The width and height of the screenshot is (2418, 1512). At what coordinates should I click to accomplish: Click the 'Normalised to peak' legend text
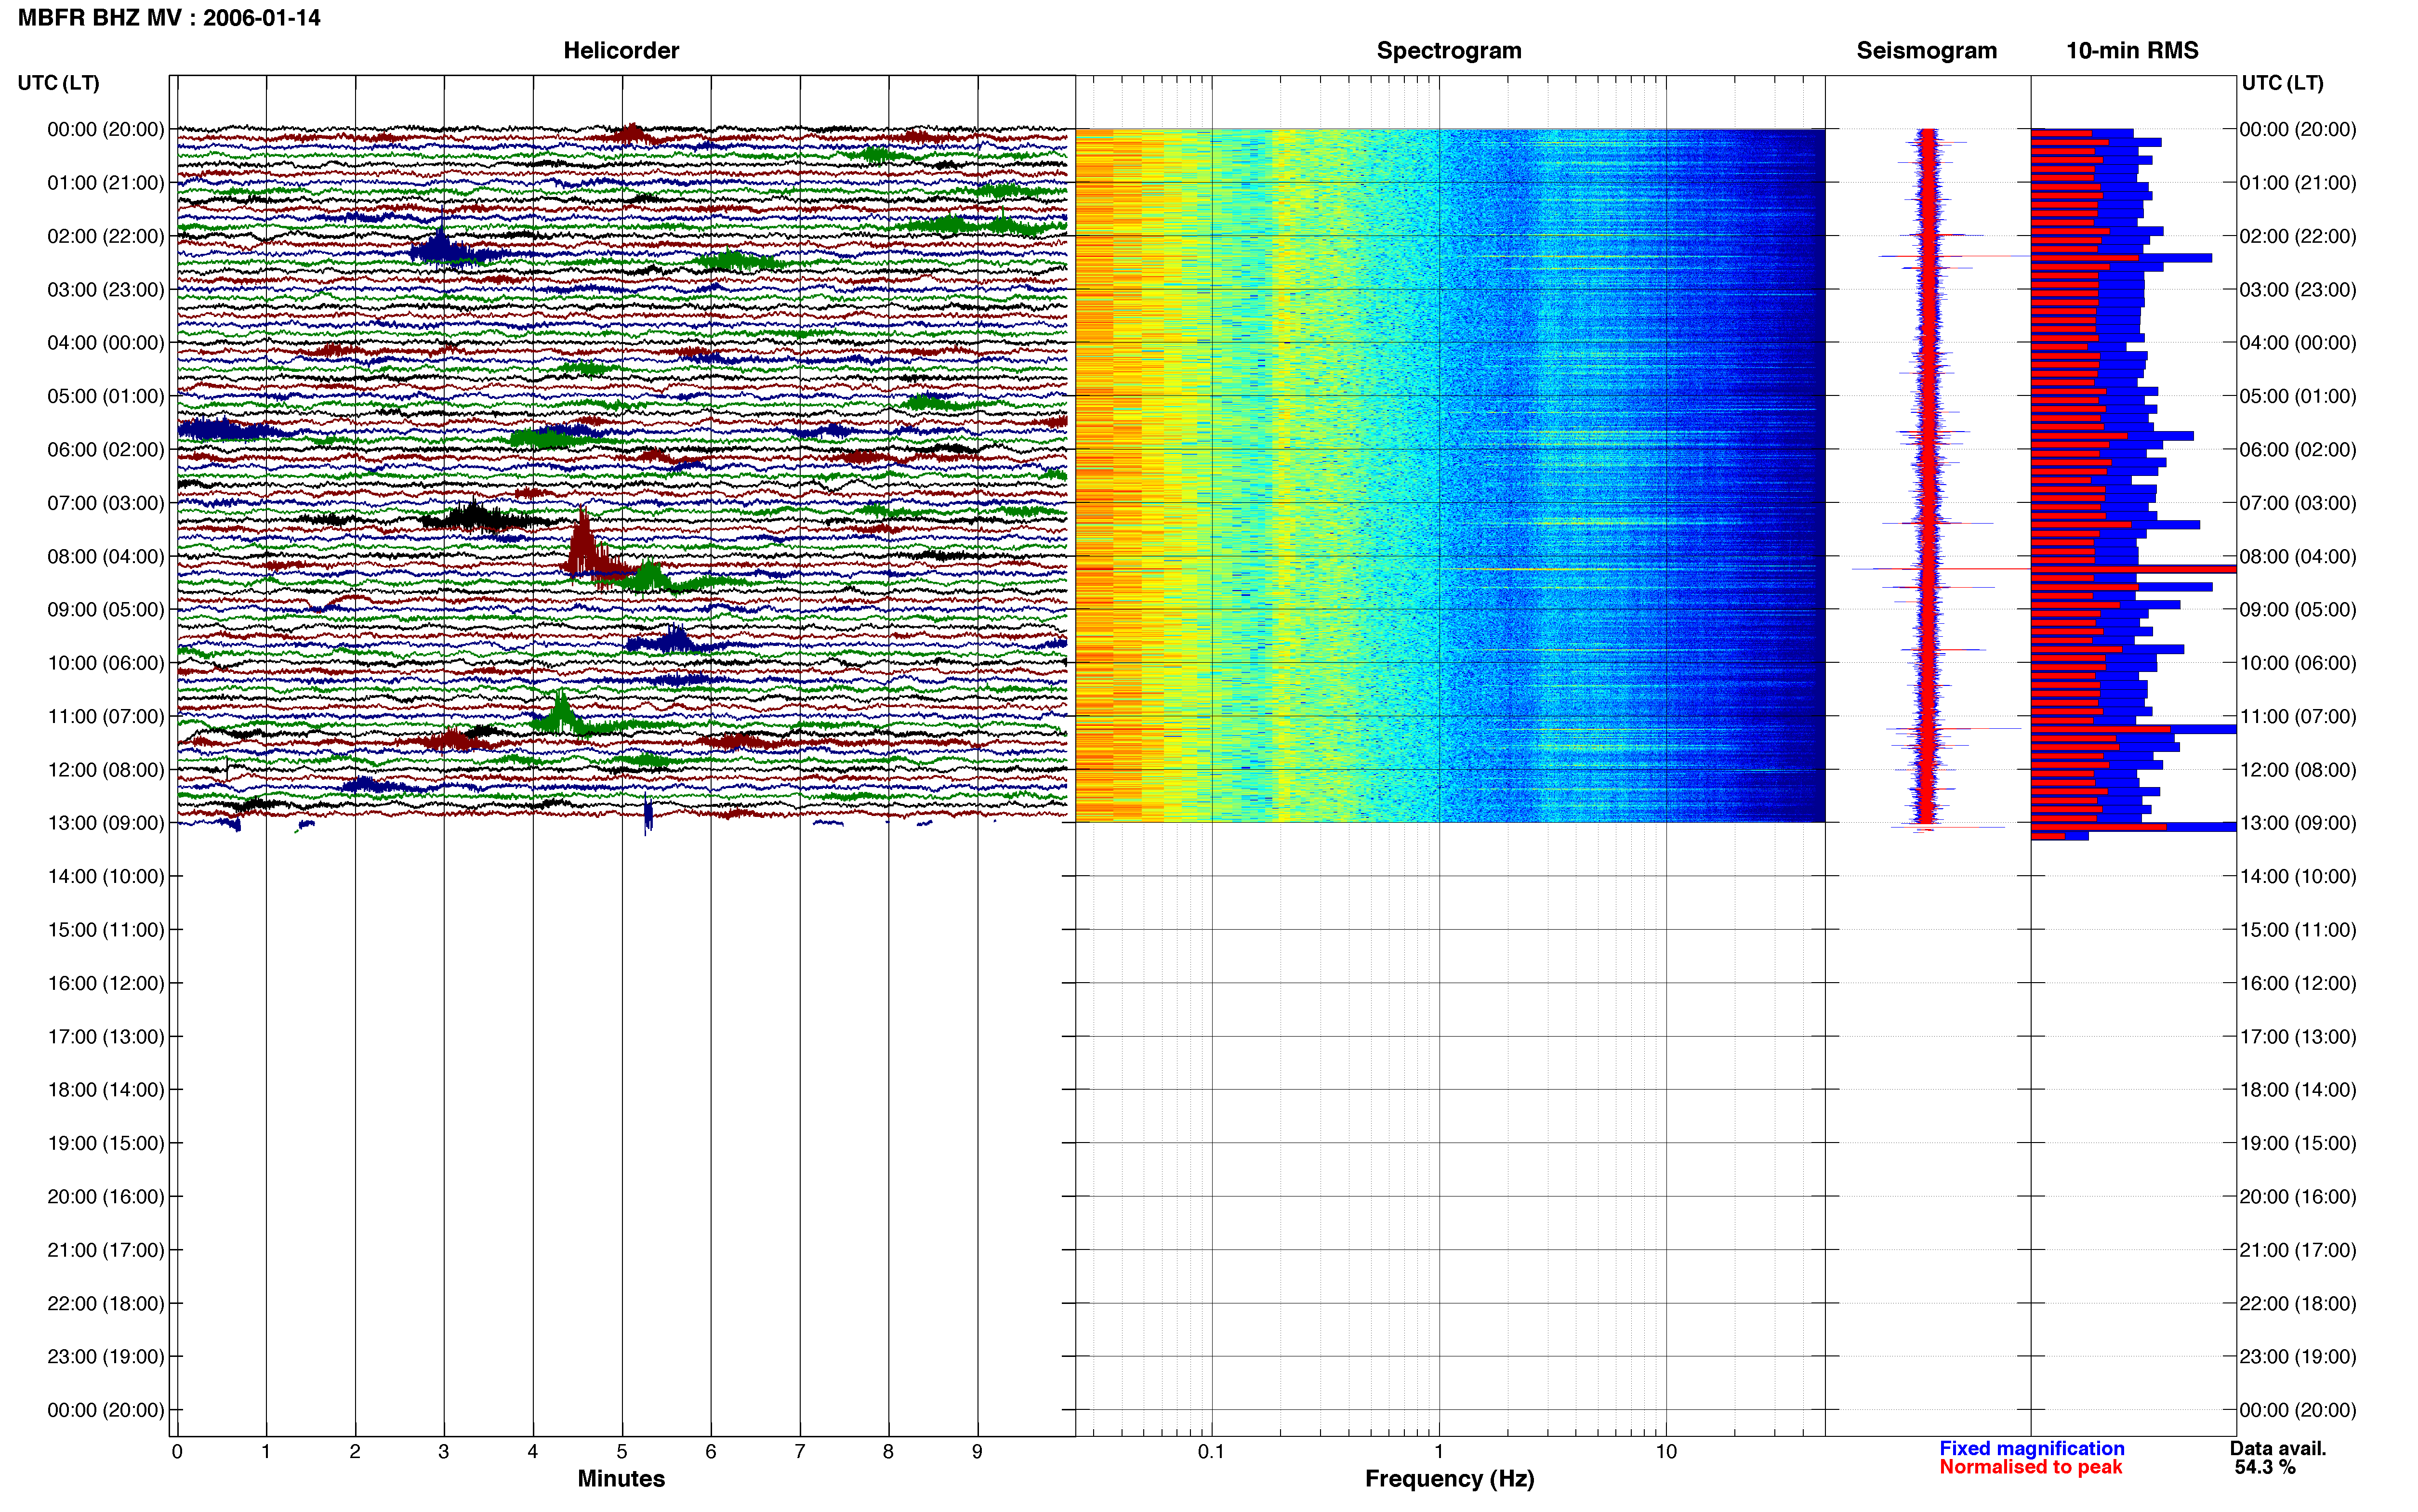point(2030,1467)
